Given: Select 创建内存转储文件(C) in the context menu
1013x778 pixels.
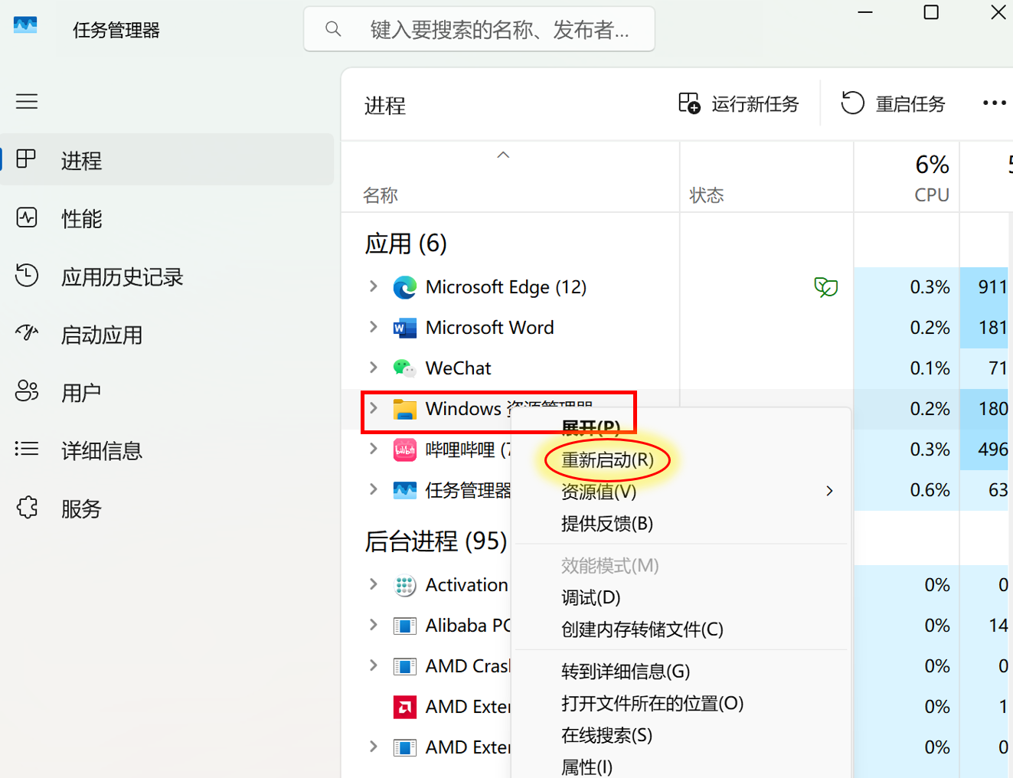Looking at the screenshot, I should point(642,629).
